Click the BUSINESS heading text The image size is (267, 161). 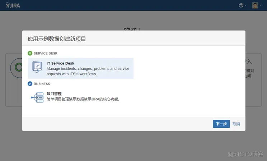(x=42, y=84)
